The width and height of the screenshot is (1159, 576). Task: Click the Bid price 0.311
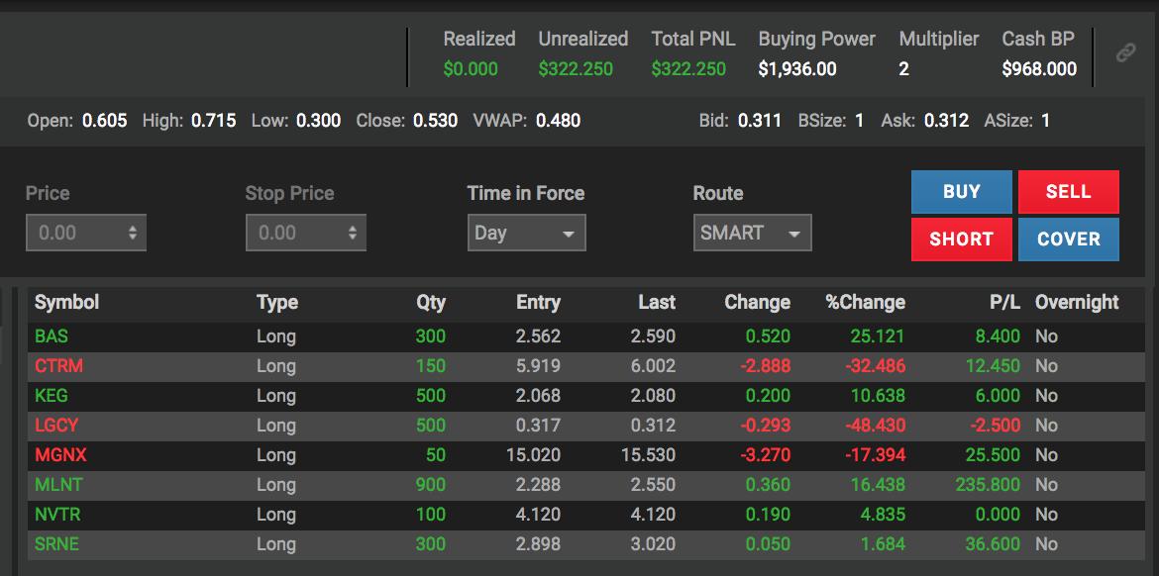point(759,121)
